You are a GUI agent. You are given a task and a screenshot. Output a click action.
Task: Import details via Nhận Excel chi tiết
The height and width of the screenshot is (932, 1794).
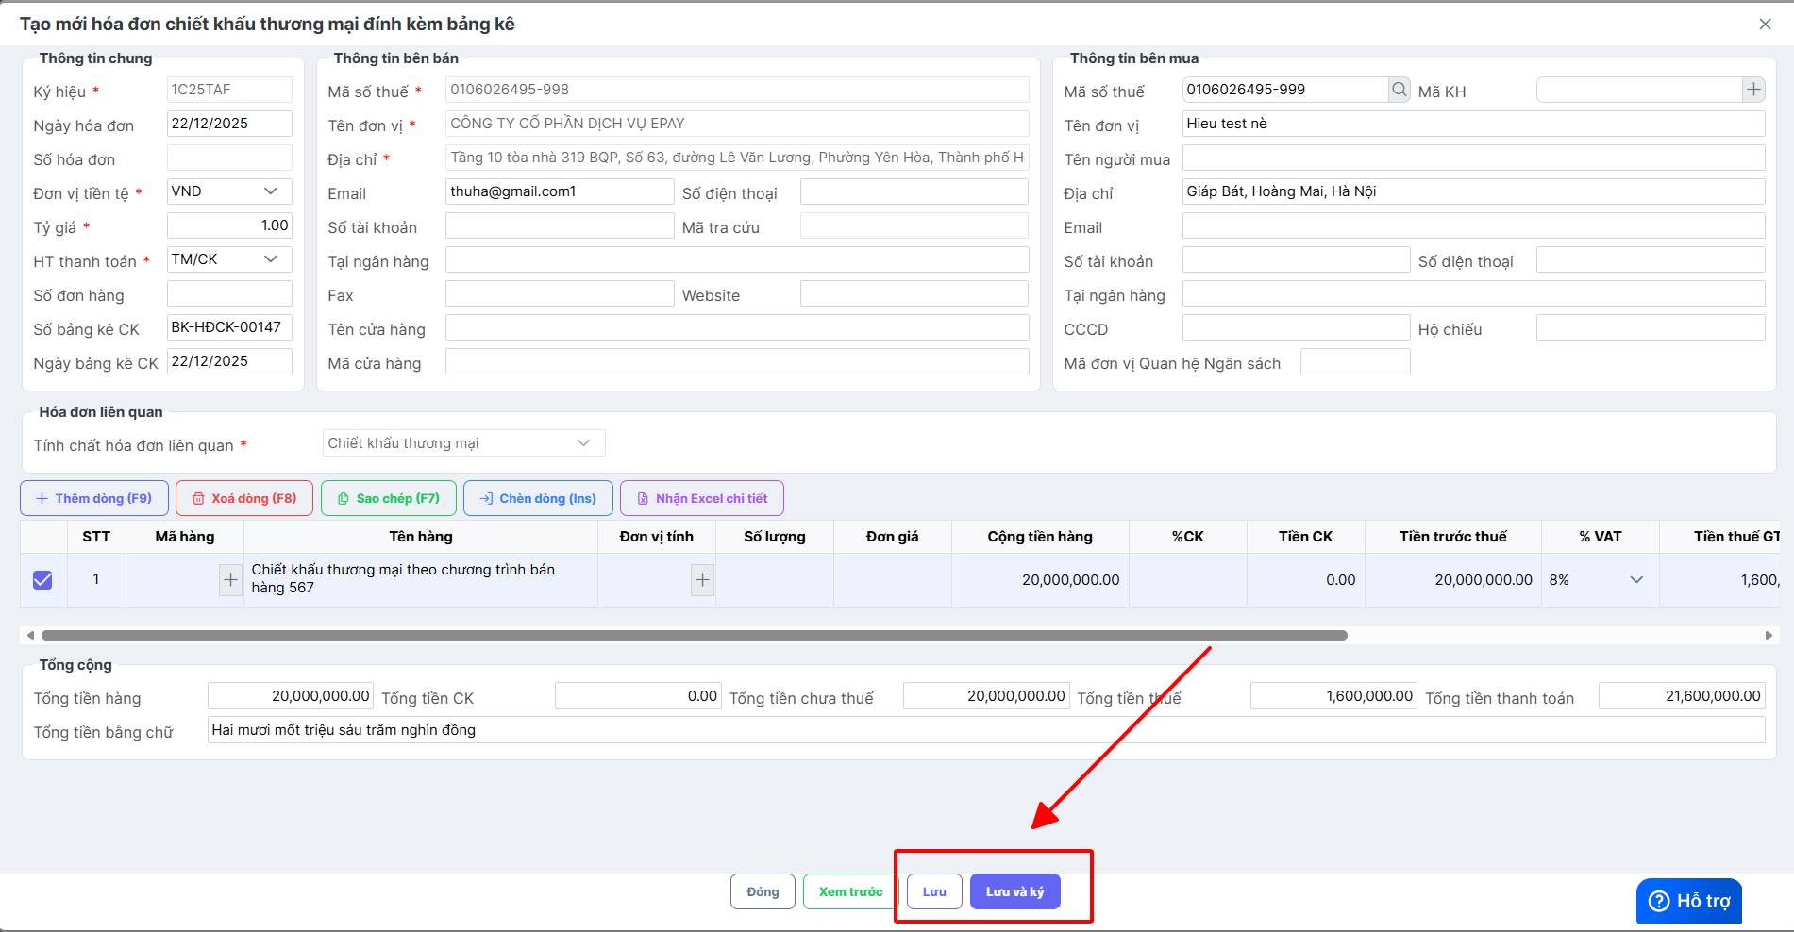[701, 498]
